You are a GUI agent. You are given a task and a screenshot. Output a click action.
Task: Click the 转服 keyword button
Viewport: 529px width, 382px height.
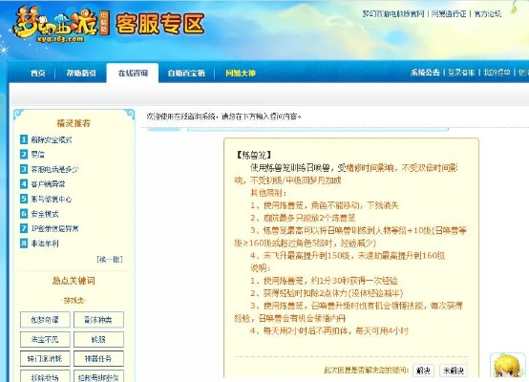point(98,339)
